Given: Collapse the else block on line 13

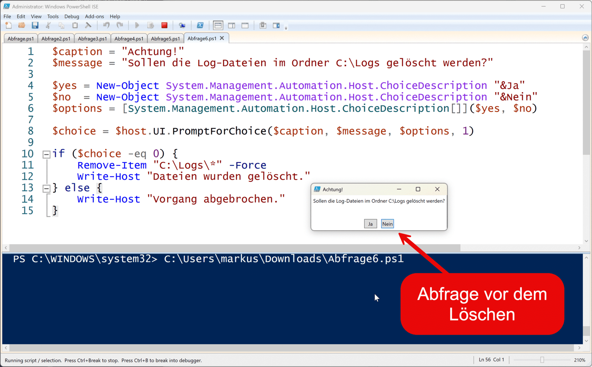Looking at the screenshot, I should point(46,188).
